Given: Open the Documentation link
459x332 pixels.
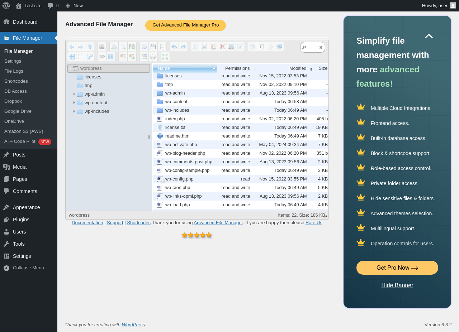Looking at the screenshot, I should tap(87, 223).
